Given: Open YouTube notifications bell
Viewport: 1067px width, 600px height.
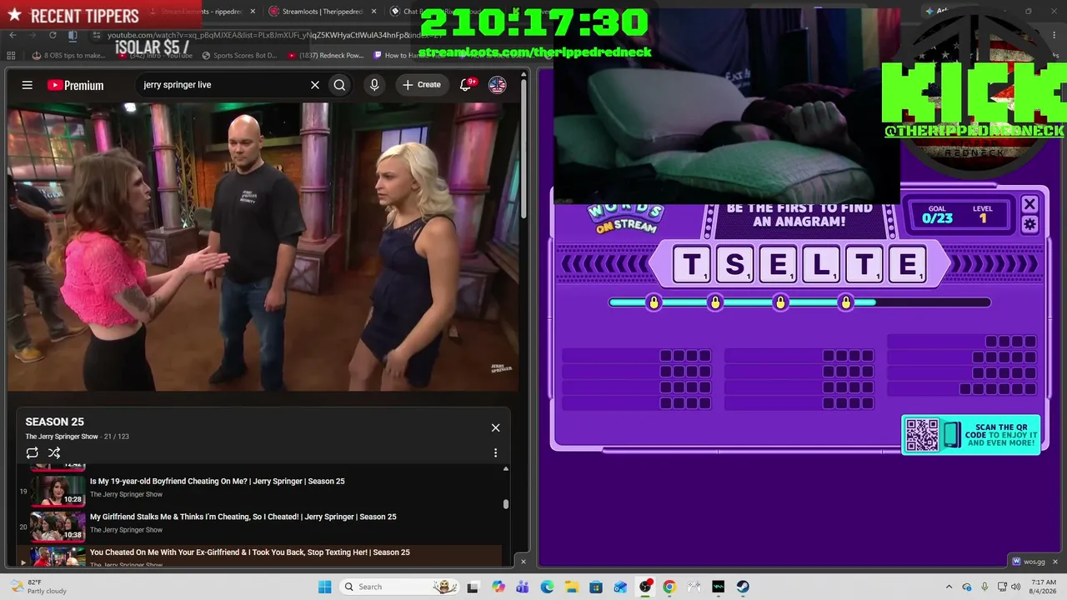Looking at the screenshot, I should pyautogui.click(x=466, y=85).
